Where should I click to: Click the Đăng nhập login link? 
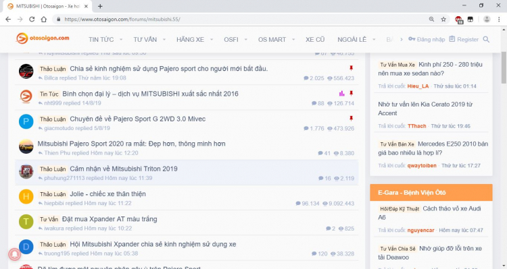427,39
